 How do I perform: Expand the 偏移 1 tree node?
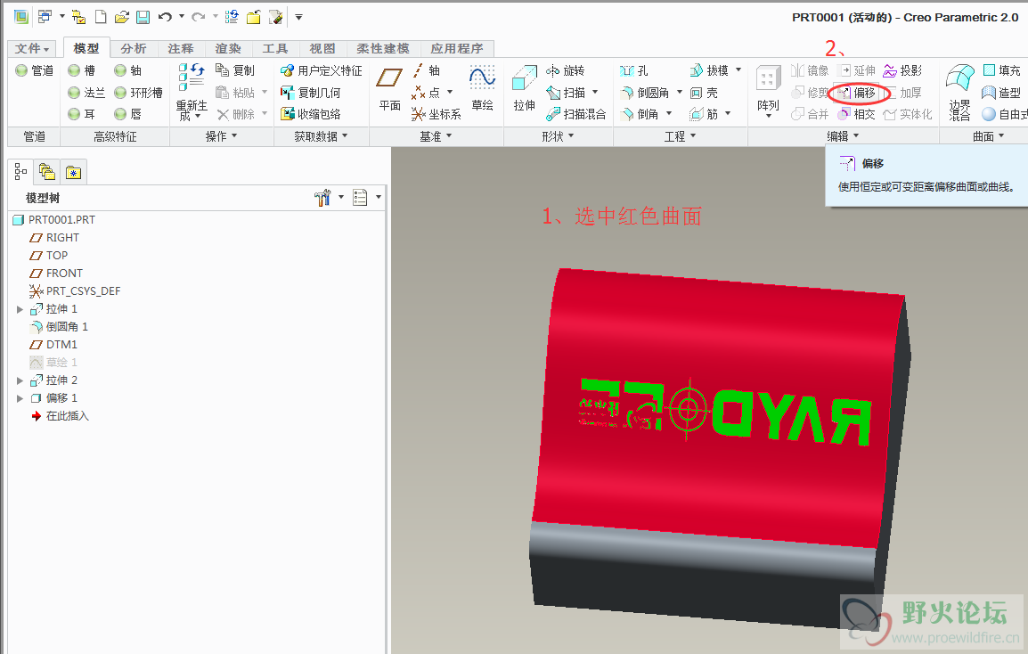[x=20, y=398]
